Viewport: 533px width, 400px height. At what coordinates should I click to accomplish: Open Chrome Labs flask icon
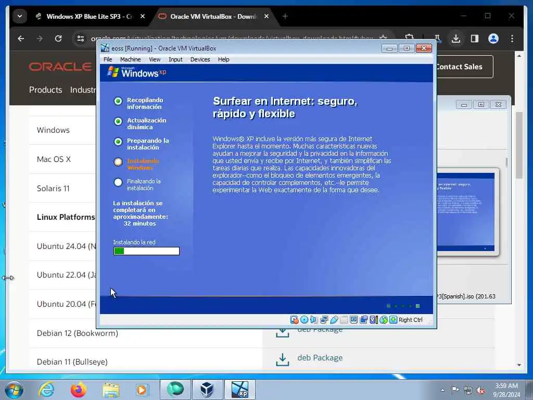pos(437,39)
